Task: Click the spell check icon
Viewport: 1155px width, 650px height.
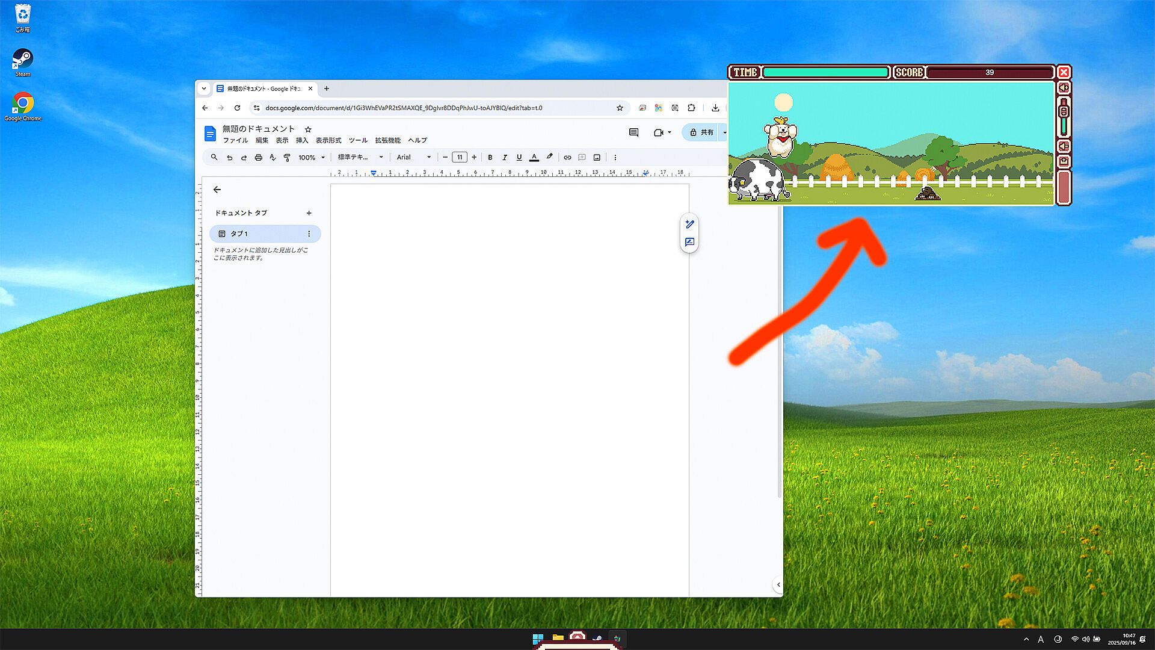Action: click(273, 158)
